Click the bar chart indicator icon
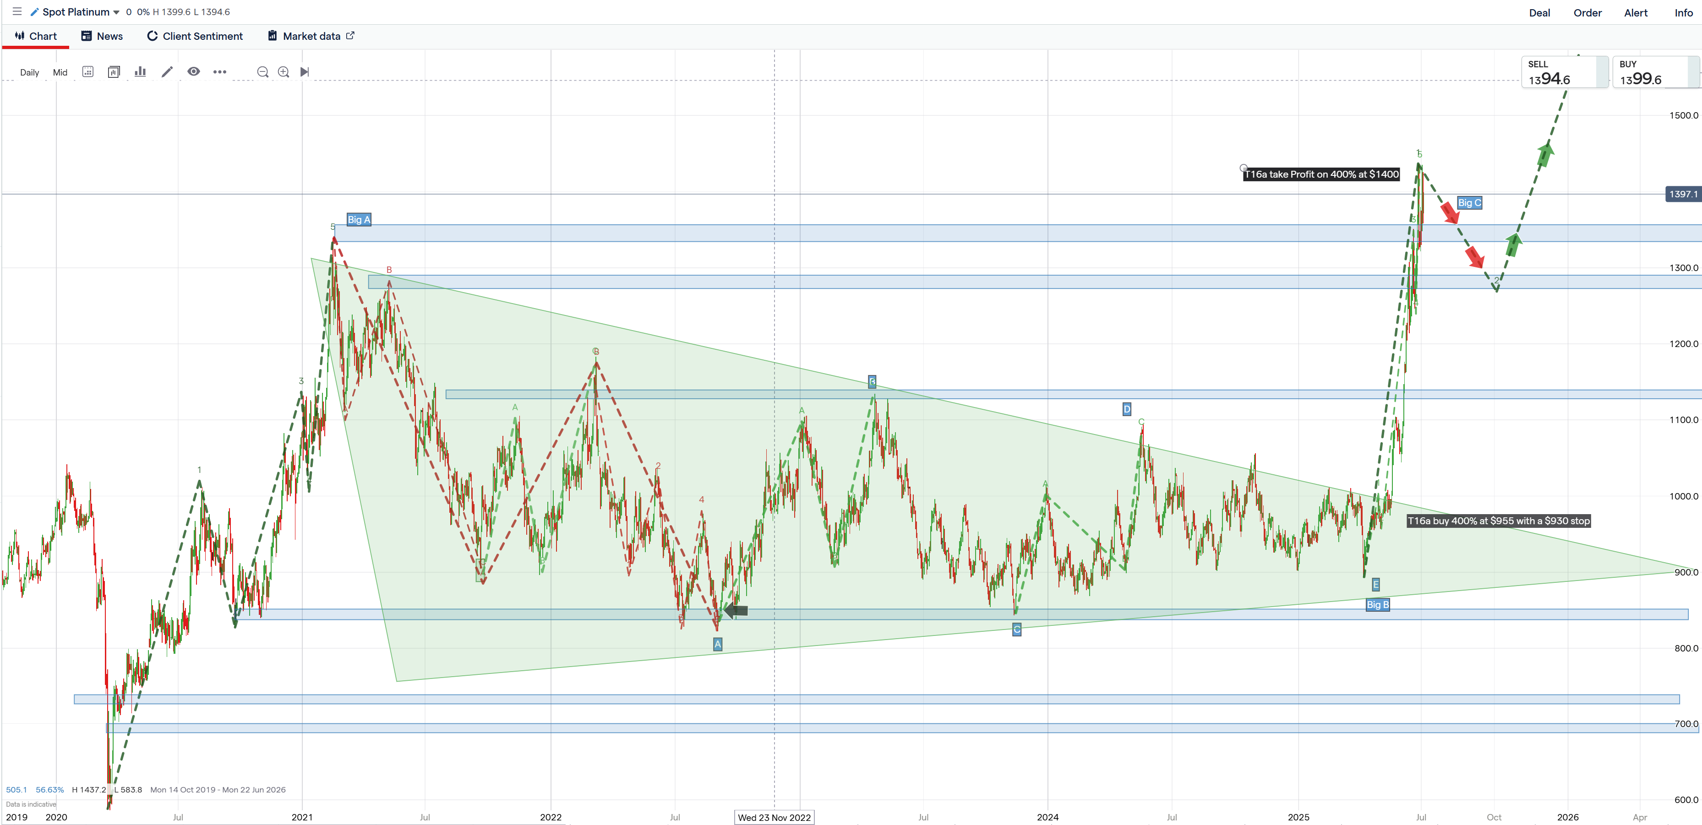1702x825 pixels. (x=139, y=71)
